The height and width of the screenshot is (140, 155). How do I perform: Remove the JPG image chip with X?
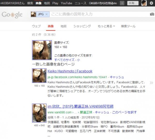47,14
